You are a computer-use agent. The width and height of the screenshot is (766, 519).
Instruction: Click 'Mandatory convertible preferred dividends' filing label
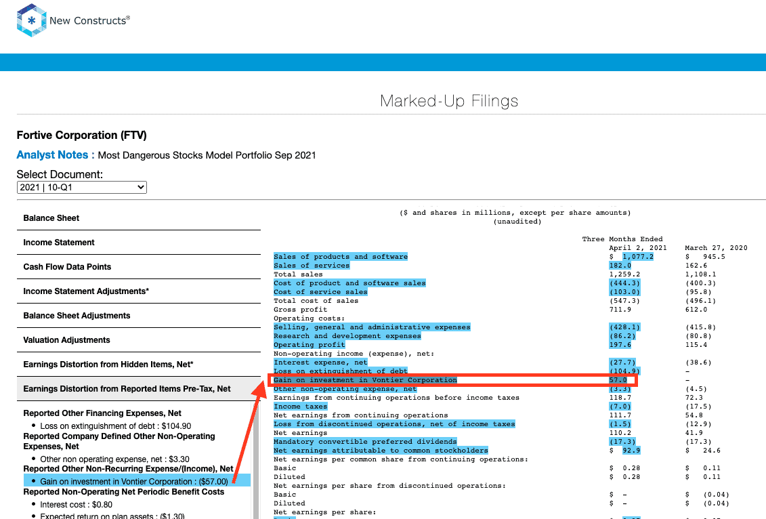(x=366, y=441)
